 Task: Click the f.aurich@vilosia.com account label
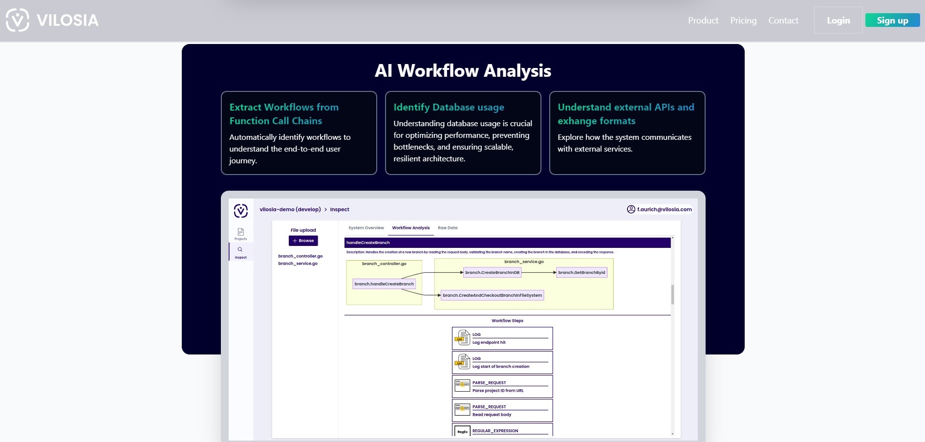tap(665, 209)
